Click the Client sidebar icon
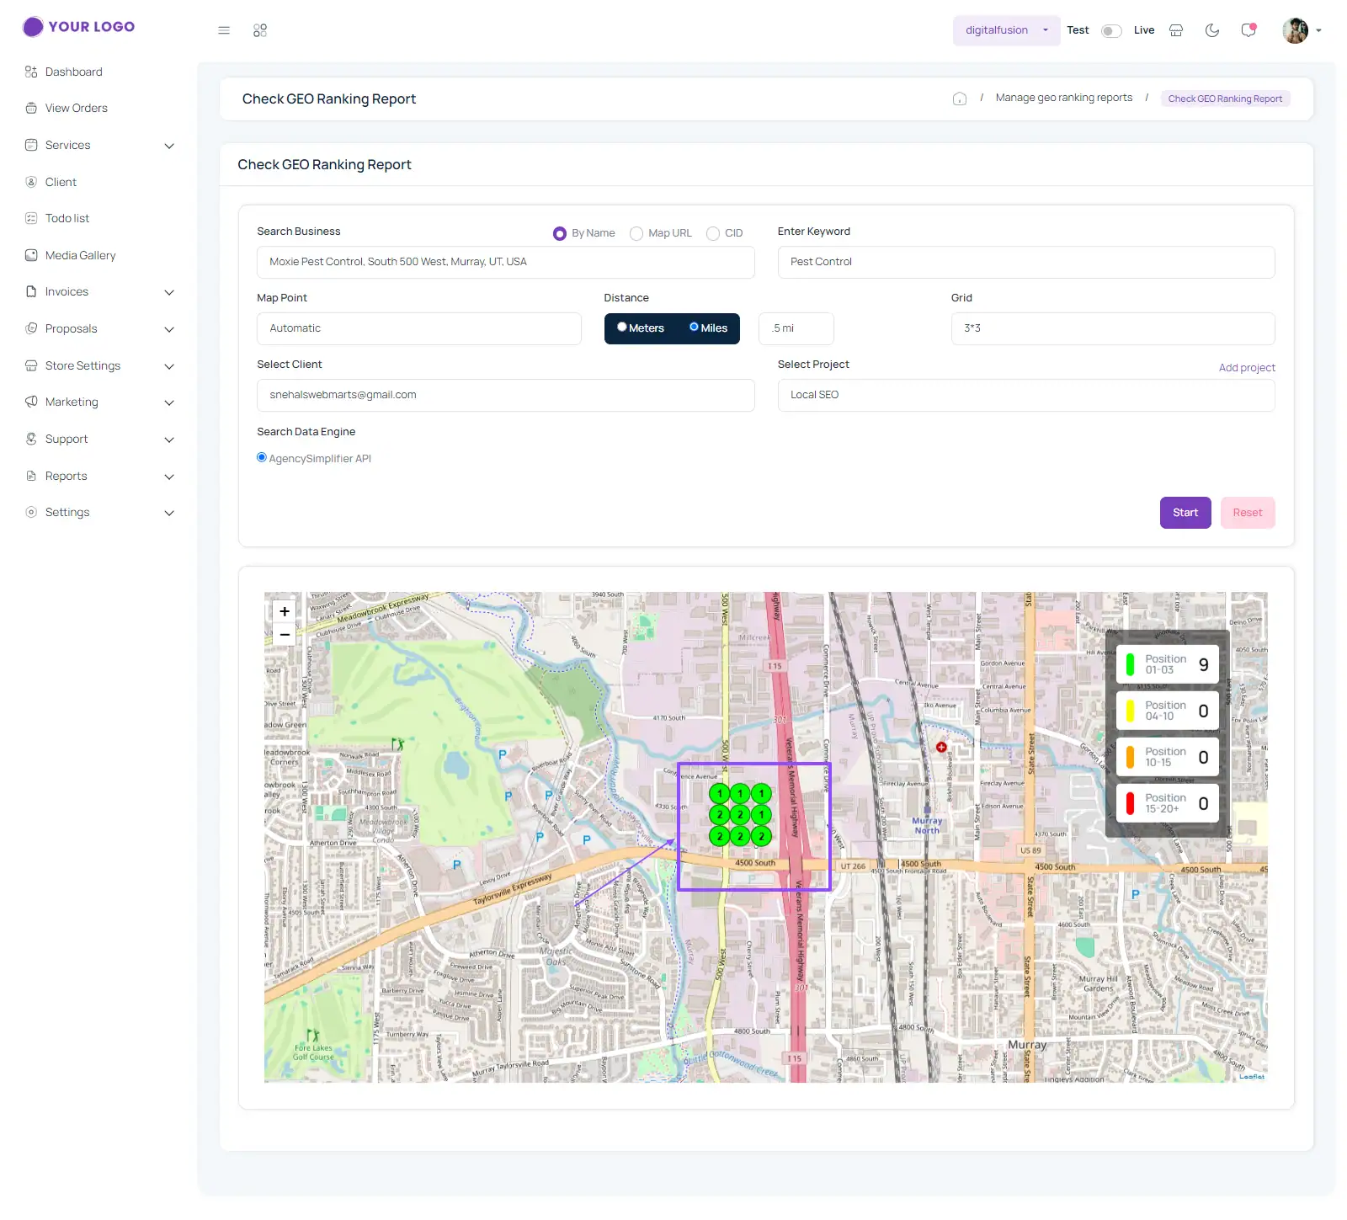Screen dimensions: 1347x1220 (x=31, y=182)
